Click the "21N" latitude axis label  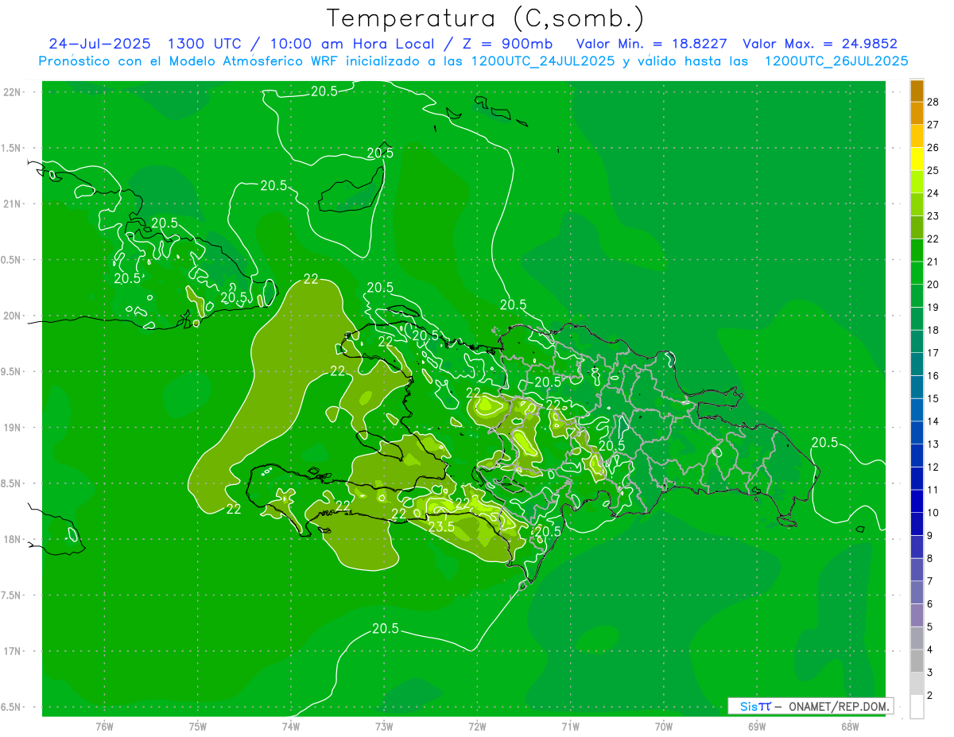click(12, 204)
